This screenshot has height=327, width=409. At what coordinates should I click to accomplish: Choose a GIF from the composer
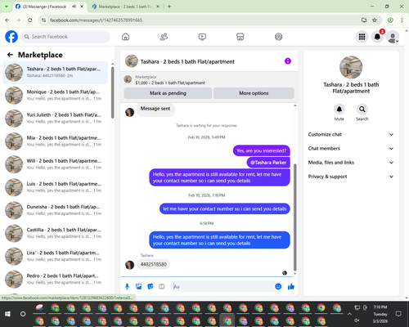click(162, 286)
